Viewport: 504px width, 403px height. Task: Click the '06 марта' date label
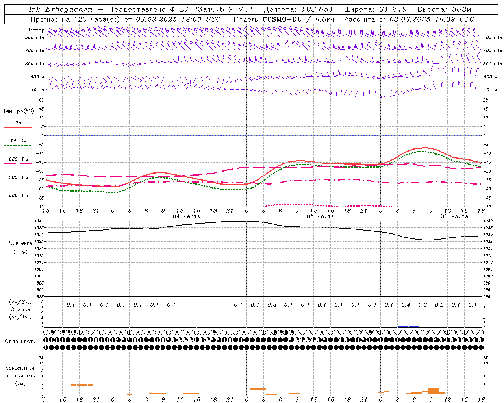[x=454, y=216]
